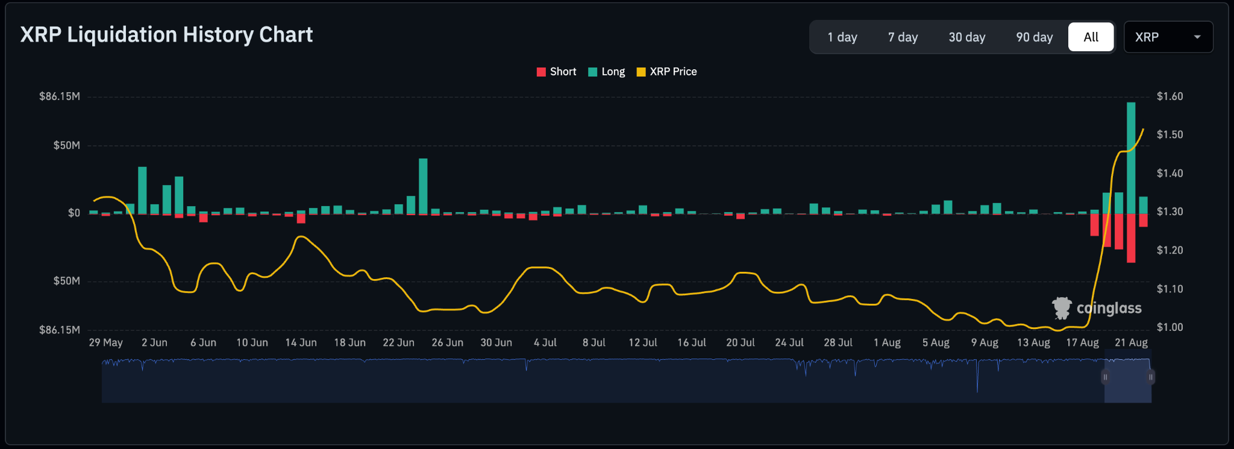1234x449 pixels.
Task: Click the 26 Jun date label
Action: pos(447,343)
